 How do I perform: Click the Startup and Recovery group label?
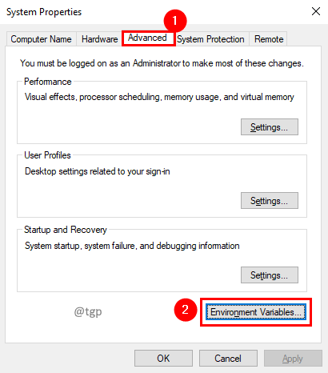click(x=66, y=230)
